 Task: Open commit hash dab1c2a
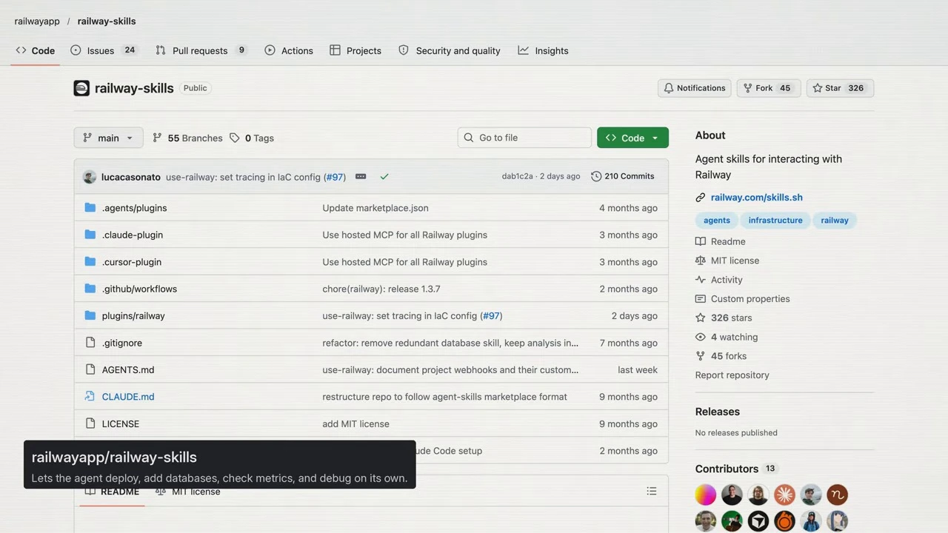pos(517,176)
